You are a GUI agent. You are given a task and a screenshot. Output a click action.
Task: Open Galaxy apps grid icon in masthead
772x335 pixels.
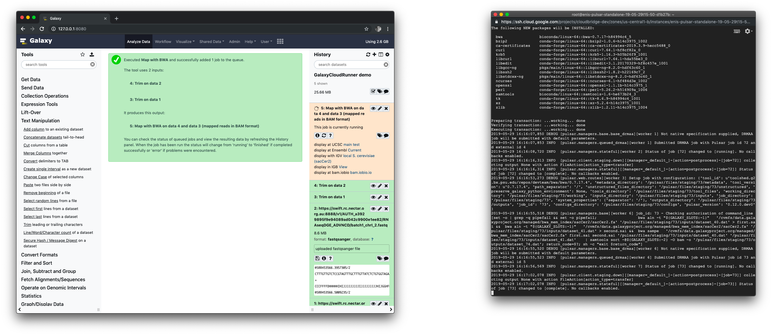[280, 41]
